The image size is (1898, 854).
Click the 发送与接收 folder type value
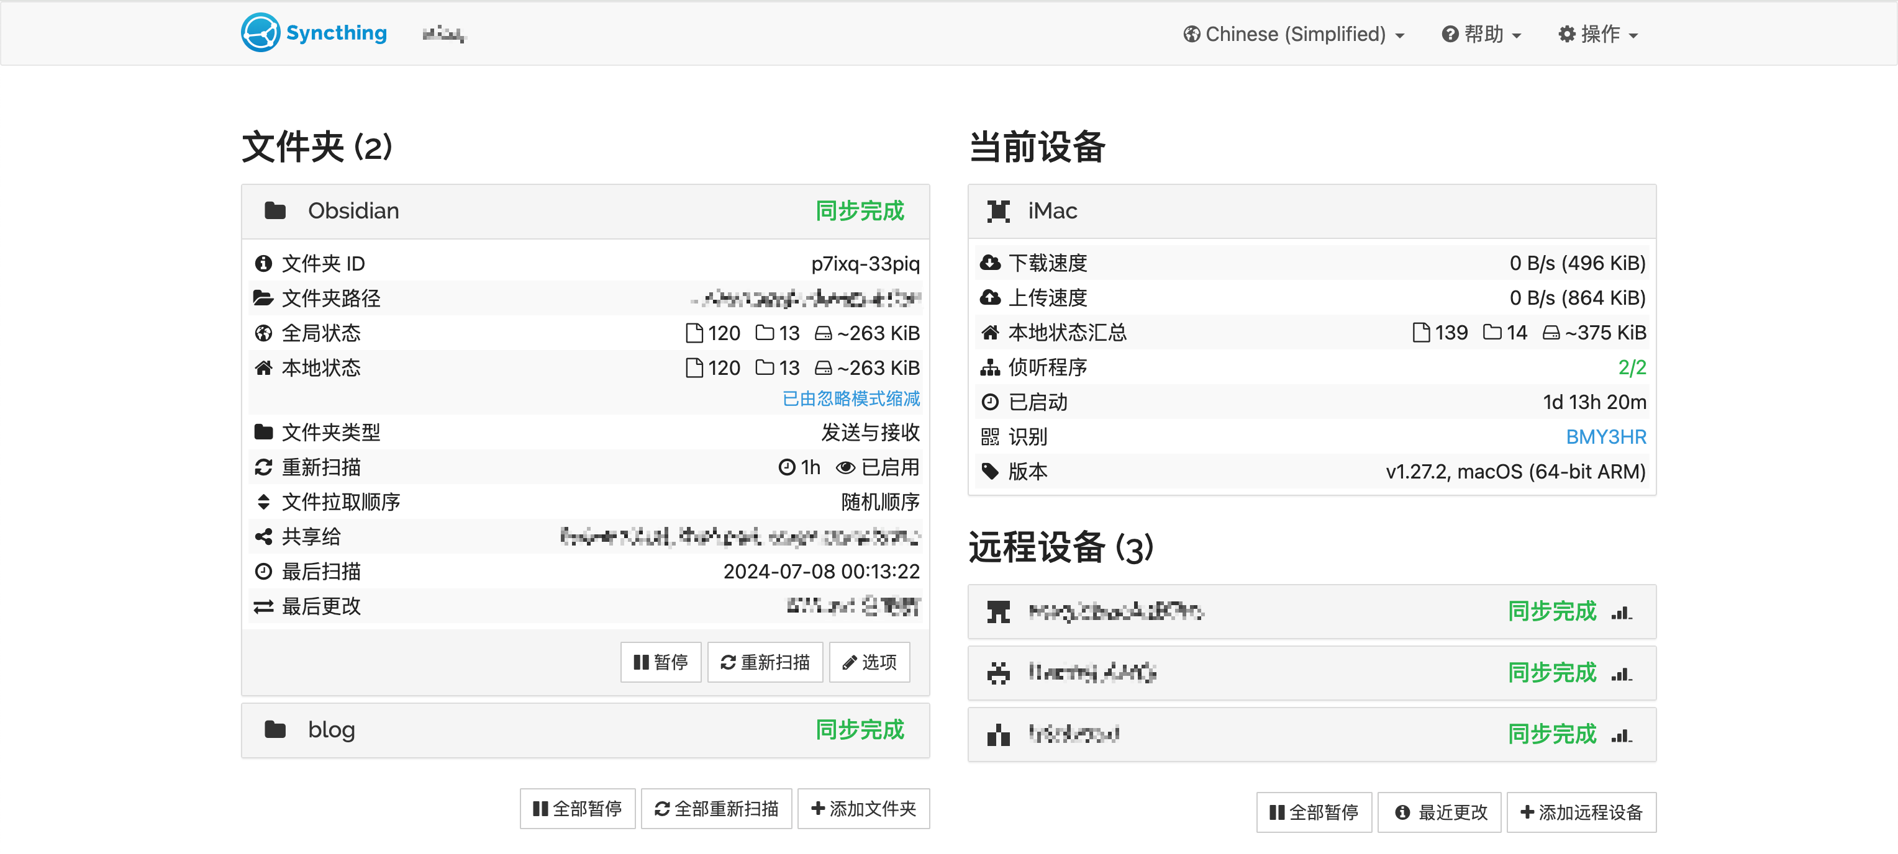[870, 432]
